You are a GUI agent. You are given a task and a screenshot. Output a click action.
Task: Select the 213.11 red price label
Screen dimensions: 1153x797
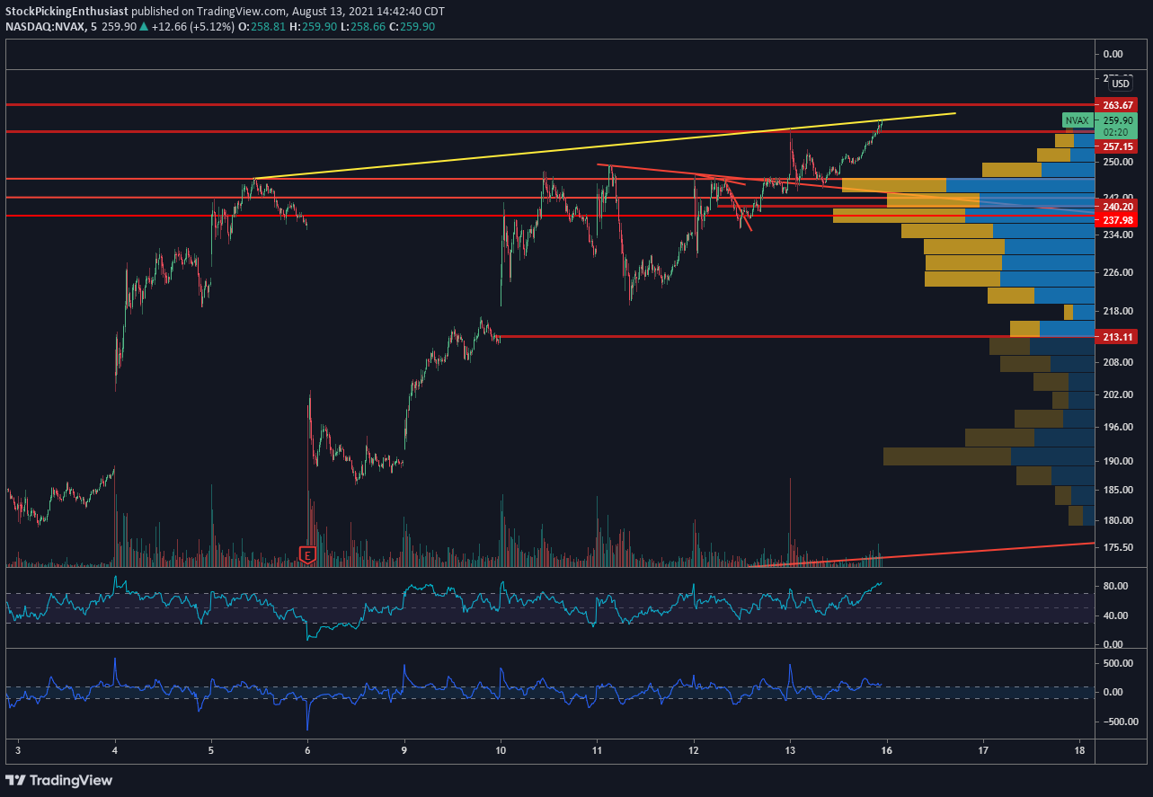(1117, 337)
